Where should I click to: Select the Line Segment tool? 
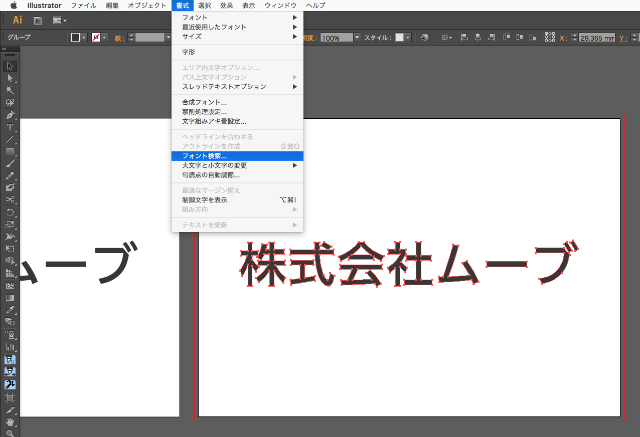click(x=10, y=139)
